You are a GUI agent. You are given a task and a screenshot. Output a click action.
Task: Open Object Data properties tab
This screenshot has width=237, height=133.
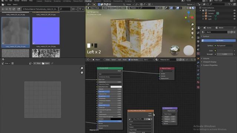click(198, 78)
